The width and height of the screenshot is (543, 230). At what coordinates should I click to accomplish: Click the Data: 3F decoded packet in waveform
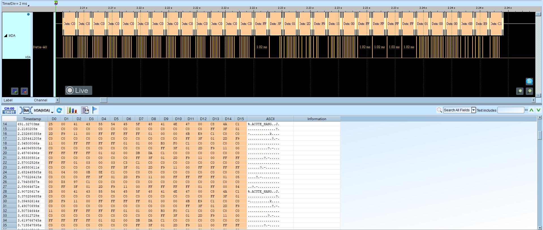pos(275,24)
